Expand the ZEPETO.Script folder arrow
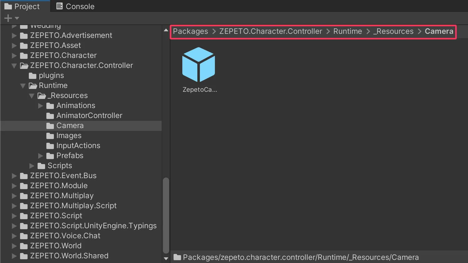 (x=14, y=216)
